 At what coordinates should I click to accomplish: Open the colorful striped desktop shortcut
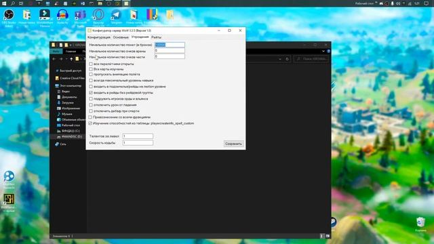tap(152, 15)
